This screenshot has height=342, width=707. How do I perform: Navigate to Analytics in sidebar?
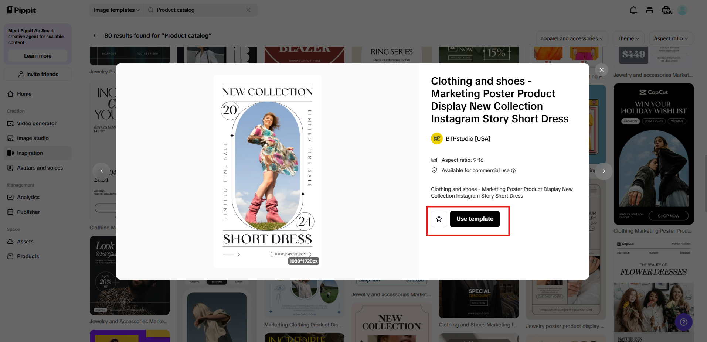click(28, 197)
